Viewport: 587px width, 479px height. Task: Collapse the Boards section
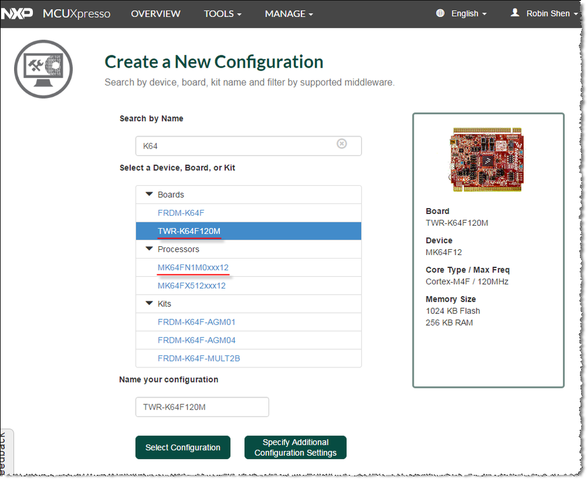[149, 195]
